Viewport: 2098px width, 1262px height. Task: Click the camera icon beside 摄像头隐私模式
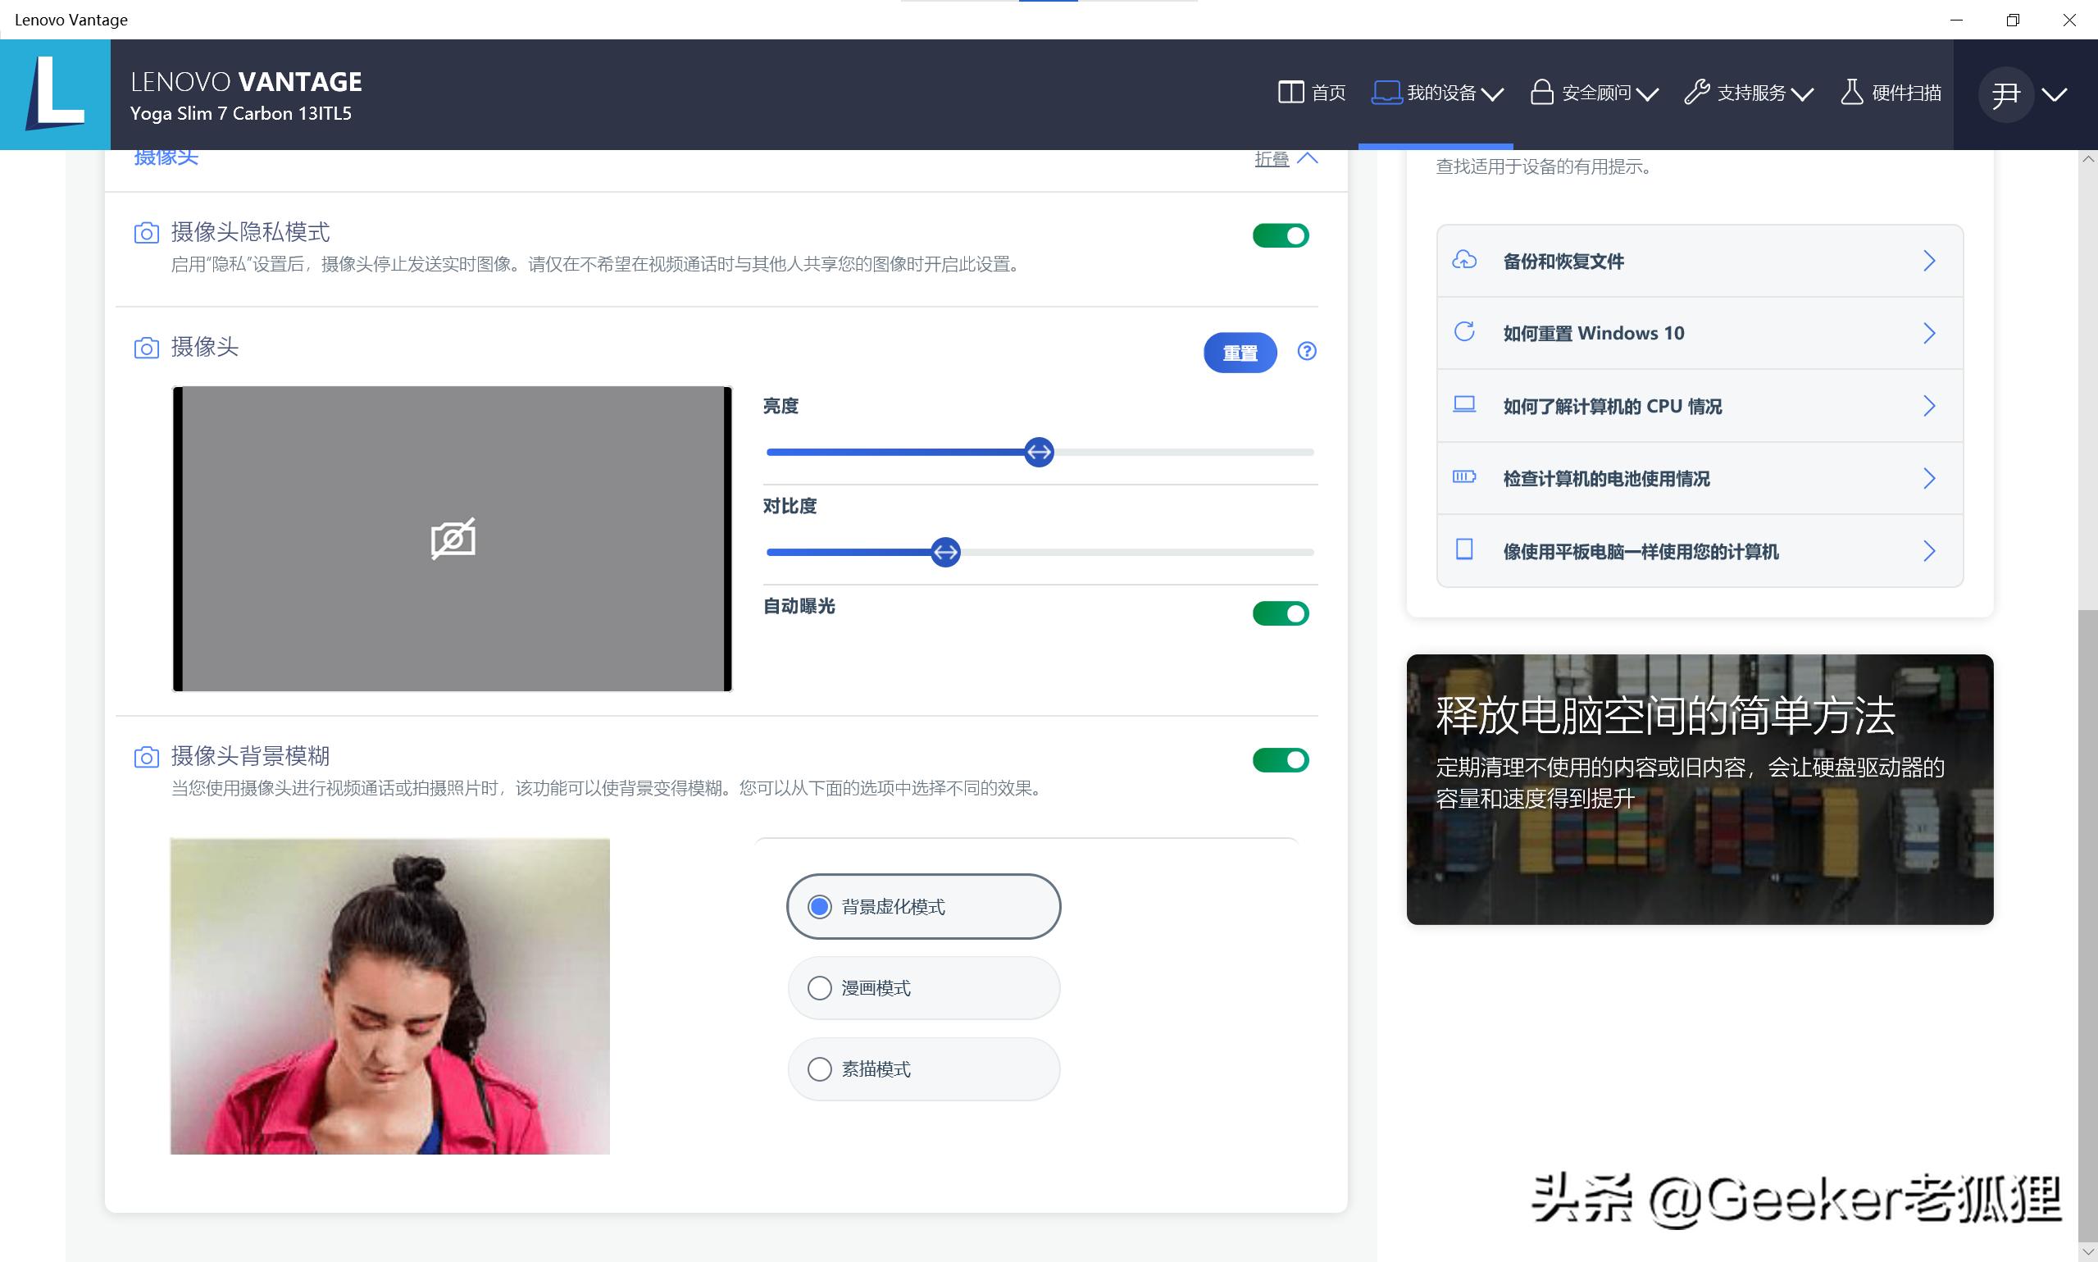click(146, 232)
